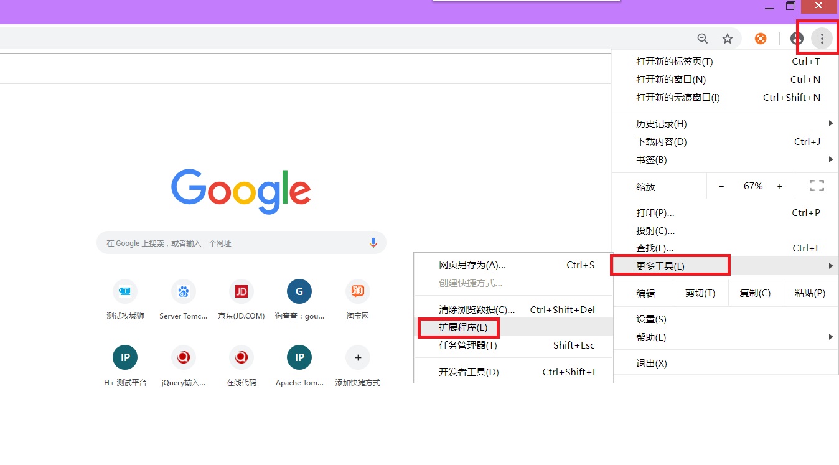Viewport: 839px width, 465px height.
Task: Select 打开新的窗口(N)
Action: [725, 79]
